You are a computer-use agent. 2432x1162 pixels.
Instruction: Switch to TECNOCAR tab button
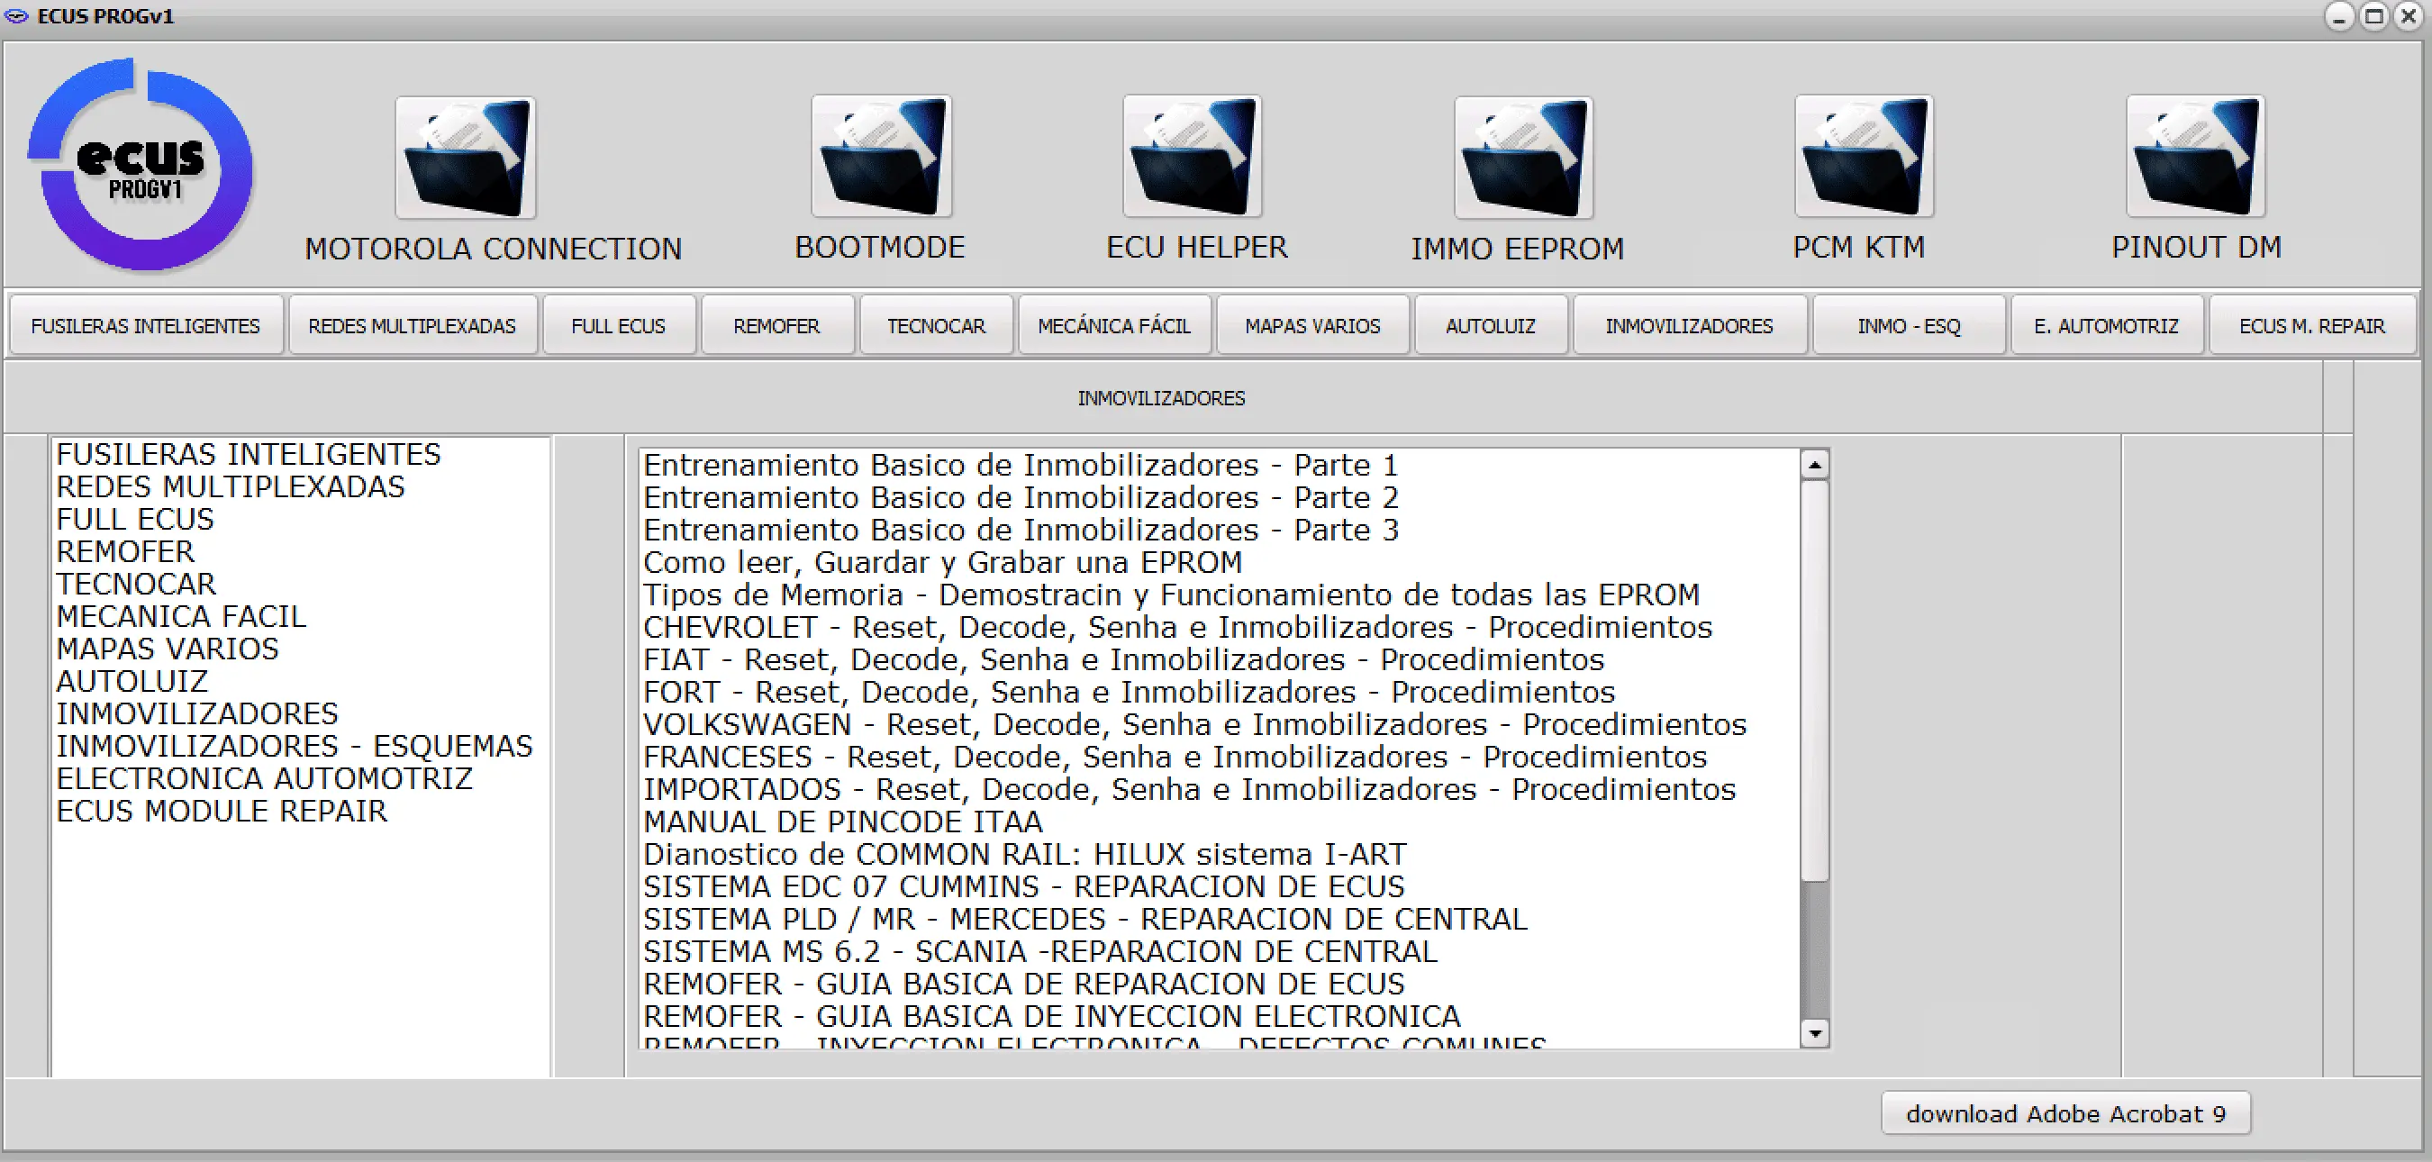[936, 326]
